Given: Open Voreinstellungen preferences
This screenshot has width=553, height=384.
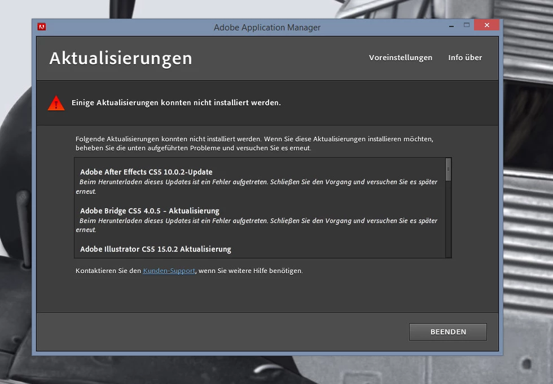Looking at the screenshot, I should pos(400,58).
